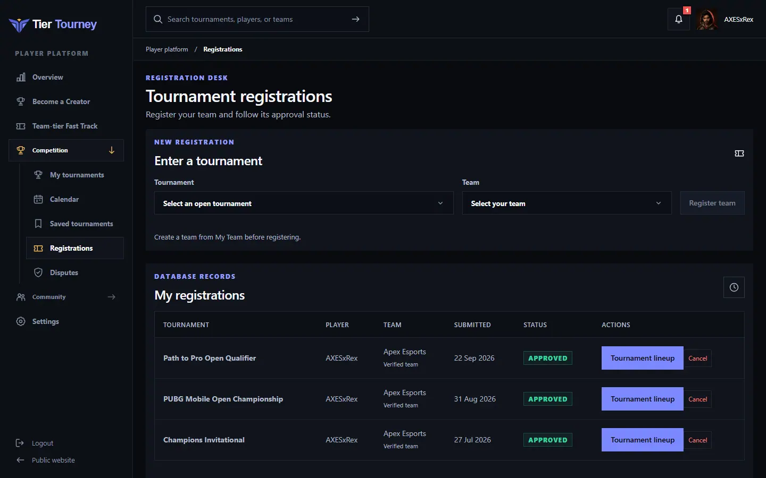Open Tournament lineup for Path to Pro Open Qualifier
The width and height of the screenshot is (766, 478).
tap(643, 358)
